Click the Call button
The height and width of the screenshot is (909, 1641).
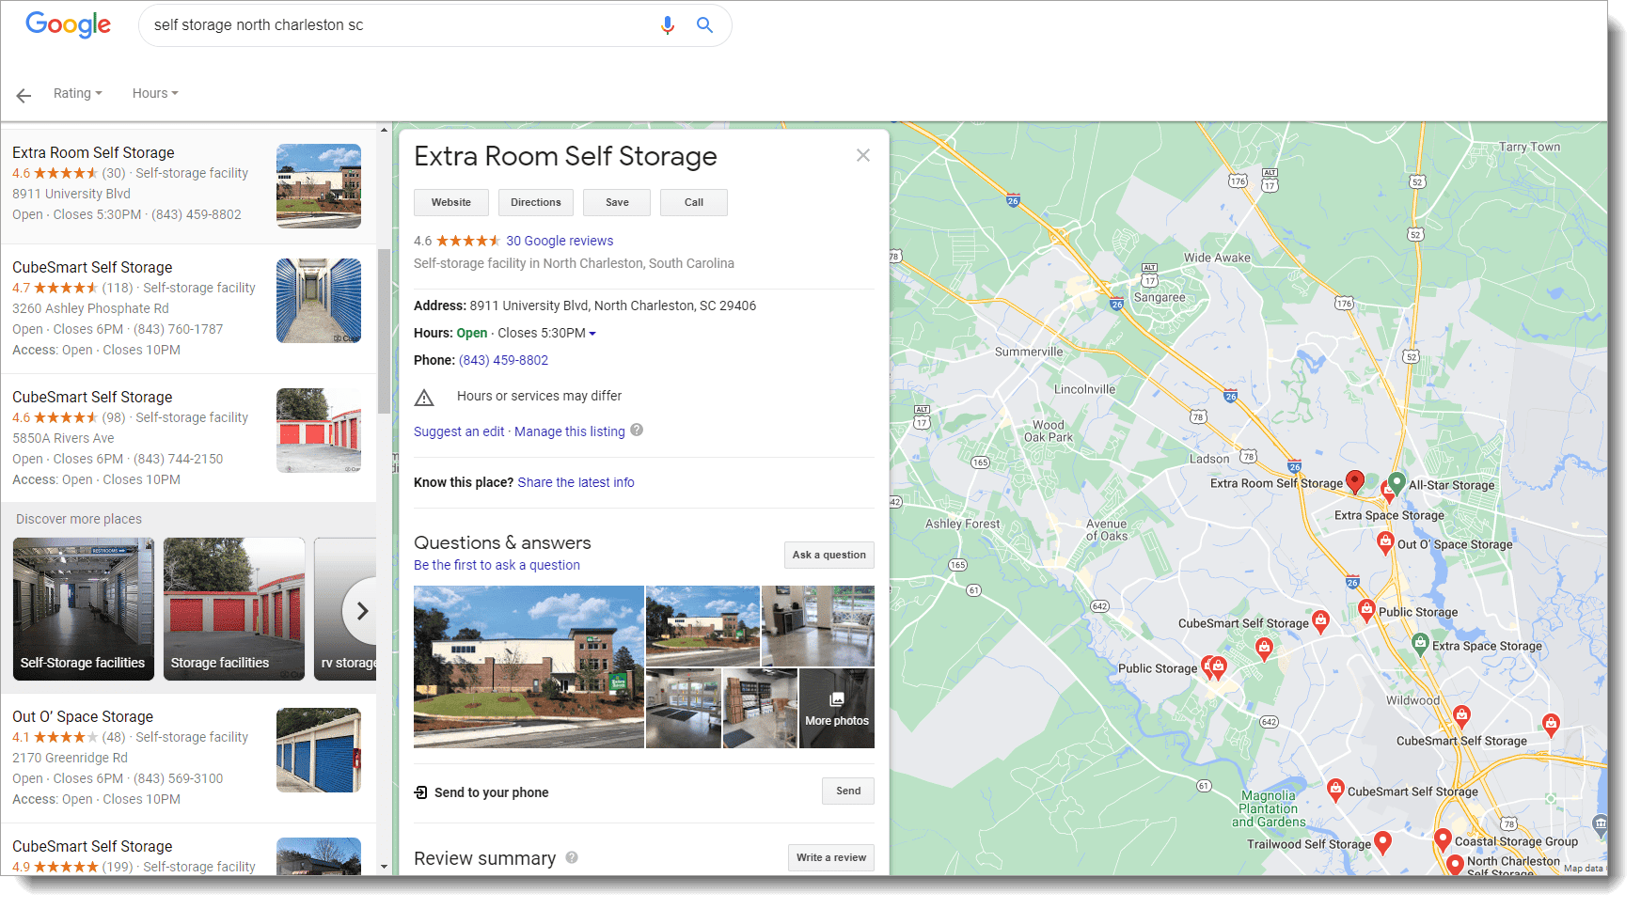point(694,202)
